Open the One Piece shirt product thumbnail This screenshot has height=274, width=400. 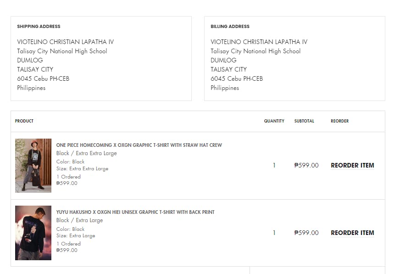33,165
